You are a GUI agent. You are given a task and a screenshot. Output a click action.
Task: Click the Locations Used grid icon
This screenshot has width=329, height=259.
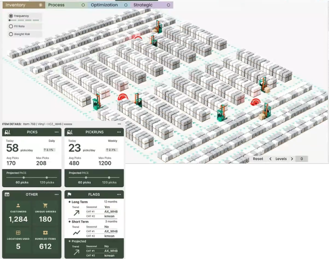tap(18, 233)
